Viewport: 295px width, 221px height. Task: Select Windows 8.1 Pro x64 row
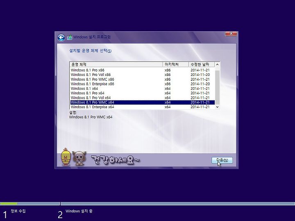(142, 93)
